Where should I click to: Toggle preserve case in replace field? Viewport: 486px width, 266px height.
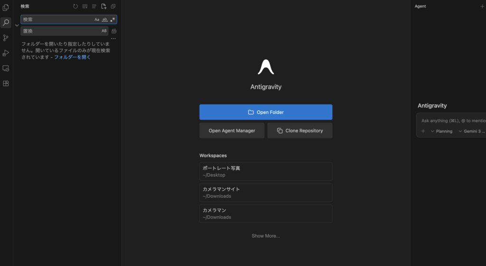click(104, 31)
